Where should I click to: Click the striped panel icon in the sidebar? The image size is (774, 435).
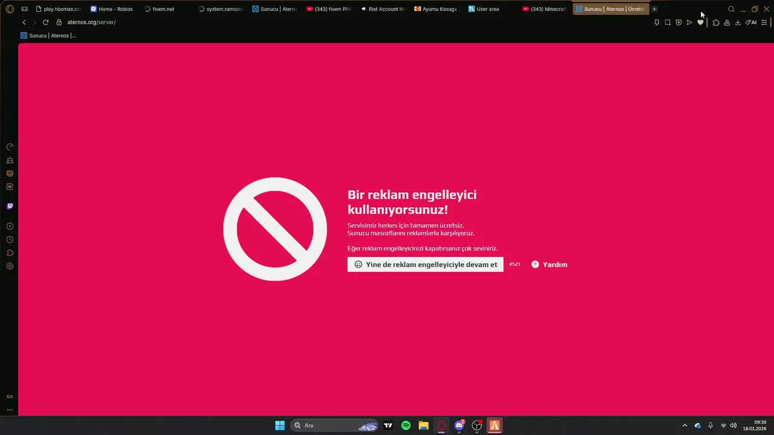[x=10, y=173]
